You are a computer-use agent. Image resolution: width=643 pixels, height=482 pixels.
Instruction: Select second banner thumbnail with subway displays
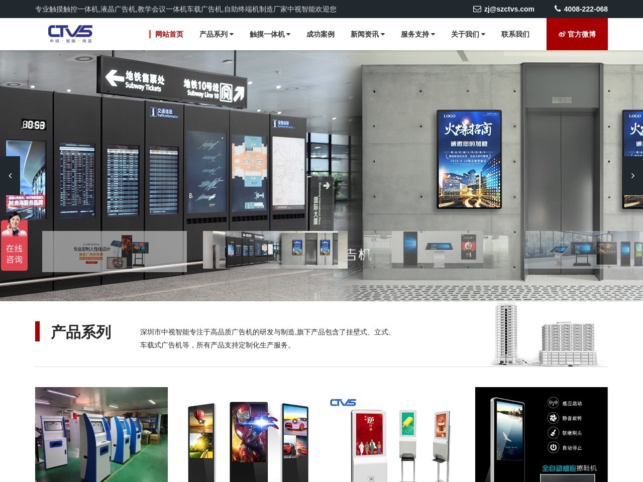tap(275, 250)
